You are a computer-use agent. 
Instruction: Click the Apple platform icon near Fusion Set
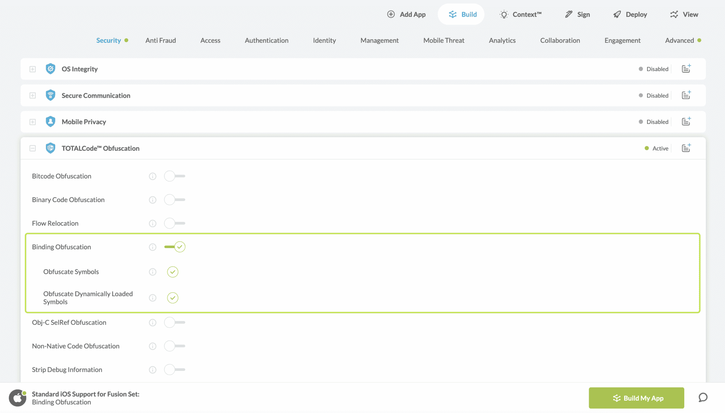[18, 397]
